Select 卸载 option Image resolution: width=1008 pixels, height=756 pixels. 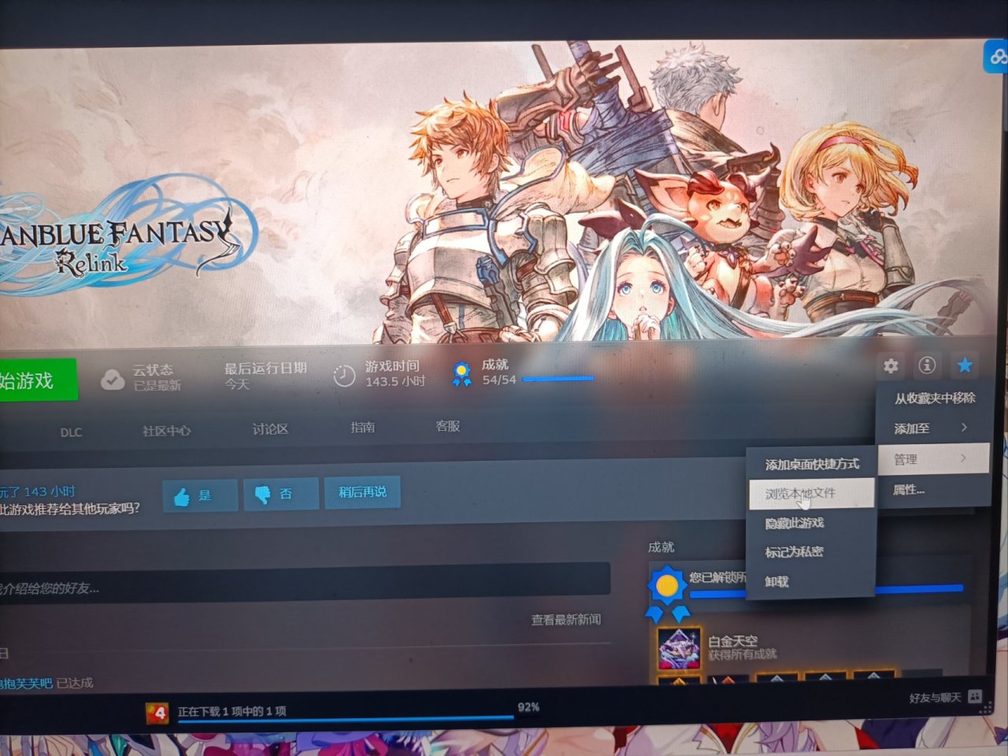pos(811,582)
